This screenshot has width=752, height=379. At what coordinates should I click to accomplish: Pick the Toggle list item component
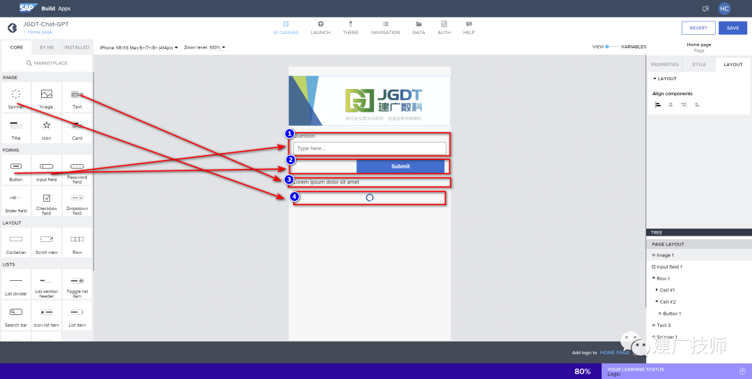pos(77,284)
